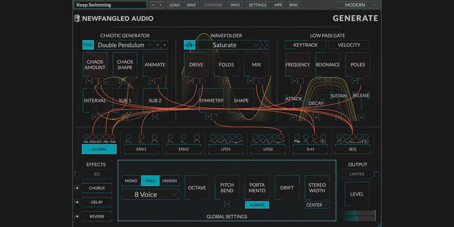454x227 pixels.
Task: Select previous chaotic generator type arrow
Action: 158,45
